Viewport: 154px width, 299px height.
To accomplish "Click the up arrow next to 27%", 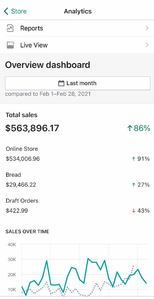I will pos(134,184).
